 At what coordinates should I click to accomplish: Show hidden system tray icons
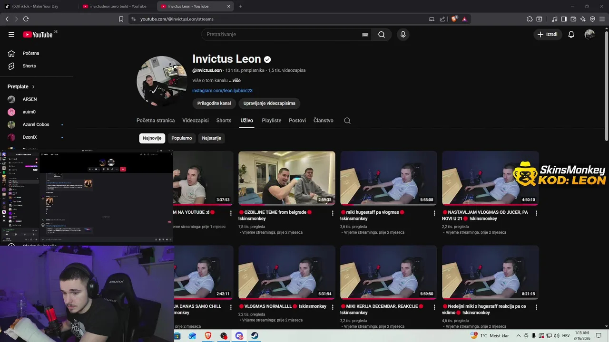click(519, 336)
